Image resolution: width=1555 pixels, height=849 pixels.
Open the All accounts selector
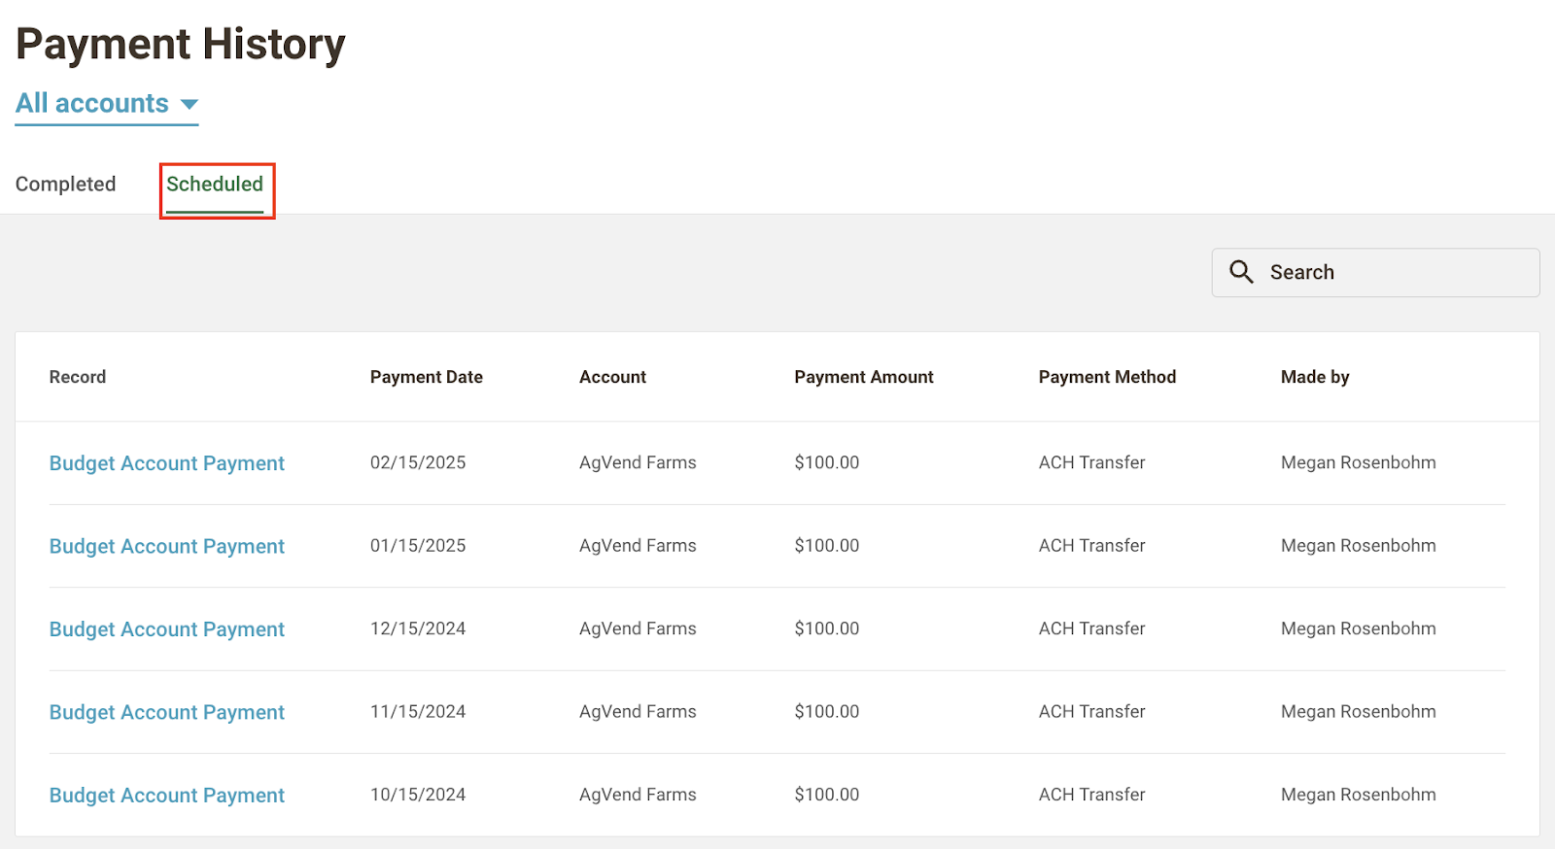click(107, 104)
